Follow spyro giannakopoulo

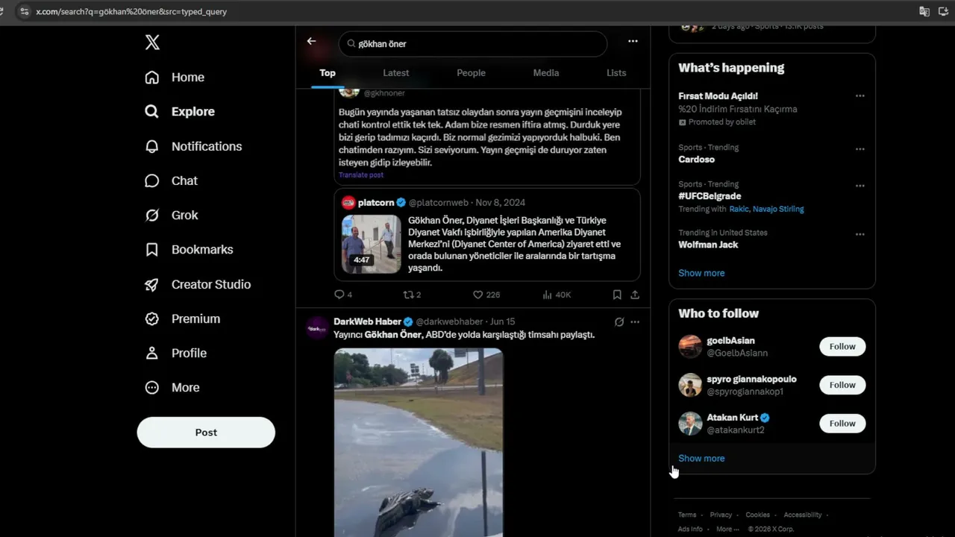(842, 385)
